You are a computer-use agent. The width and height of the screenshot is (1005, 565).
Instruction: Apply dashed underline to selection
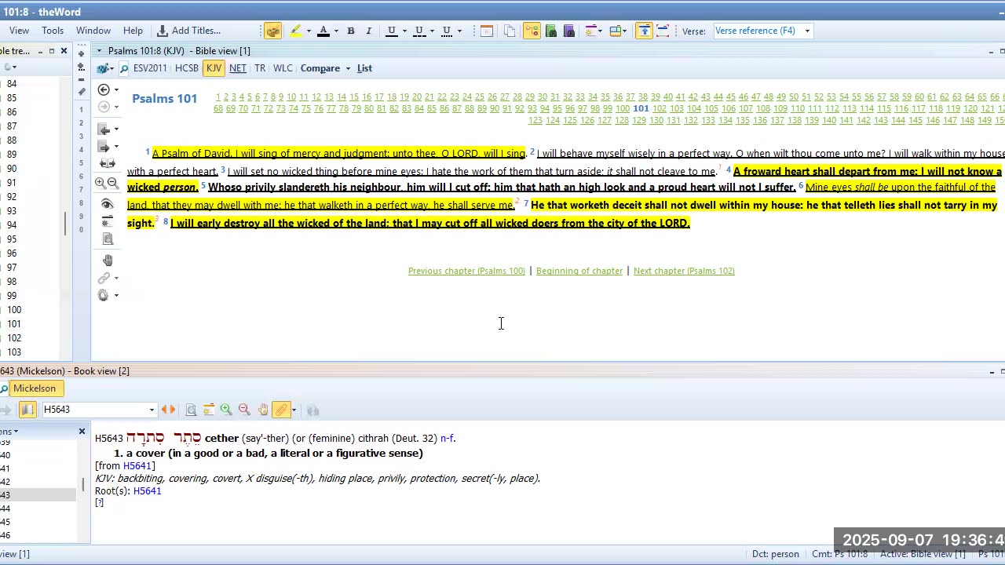pos(418,31)
